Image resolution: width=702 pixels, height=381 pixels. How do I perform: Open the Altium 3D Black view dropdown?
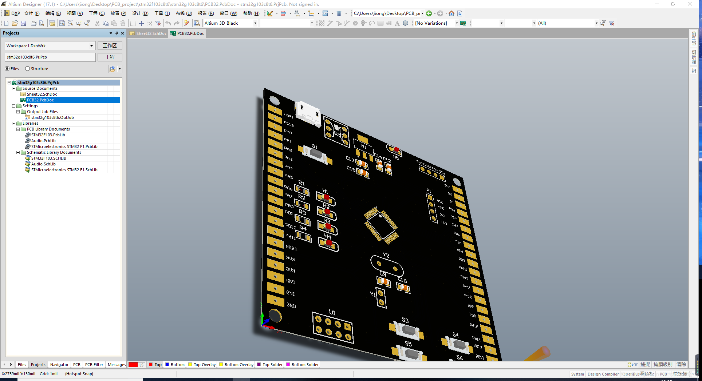click(255, 23)
